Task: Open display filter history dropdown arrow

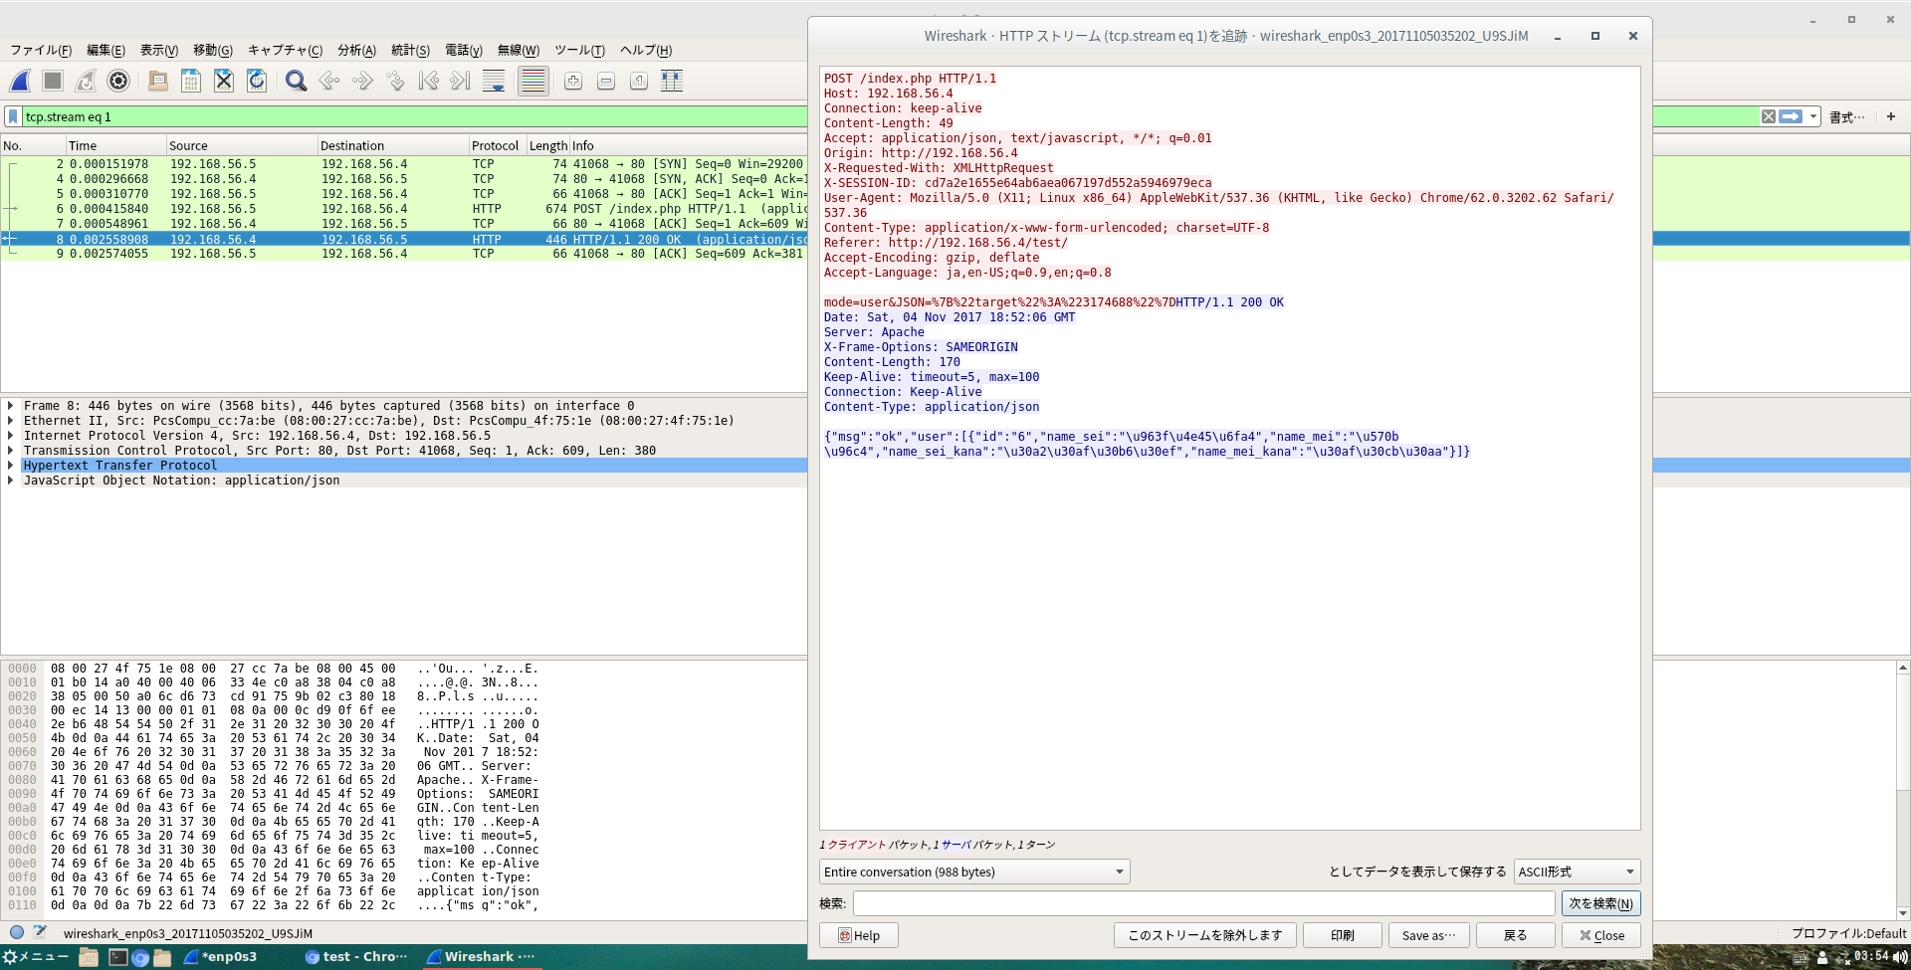Action: [1813, 116]
